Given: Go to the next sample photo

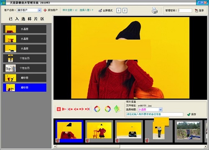Looking at the screenshot, I should pos(82,109).
